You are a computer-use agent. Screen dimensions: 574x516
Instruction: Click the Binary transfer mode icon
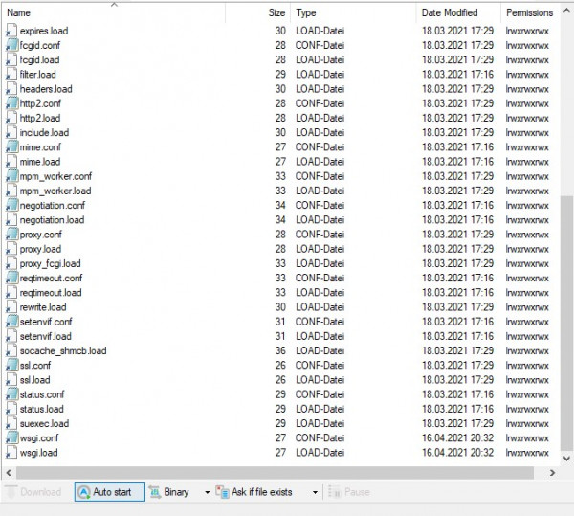[x=155, y=492]
